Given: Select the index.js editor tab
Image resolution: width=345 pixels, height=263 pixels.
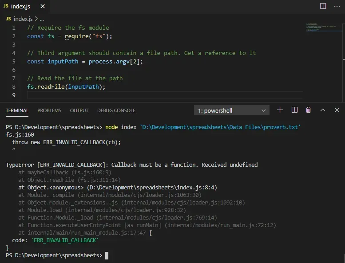Looking at the screenshot, I should coord(20,7).
